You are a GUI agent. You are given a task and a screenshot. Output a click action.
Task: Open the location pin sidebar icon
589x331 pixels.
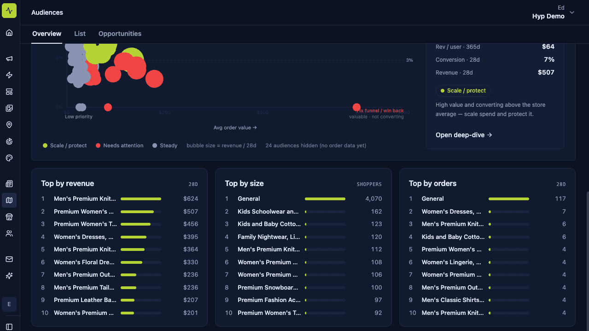(9, 125)
